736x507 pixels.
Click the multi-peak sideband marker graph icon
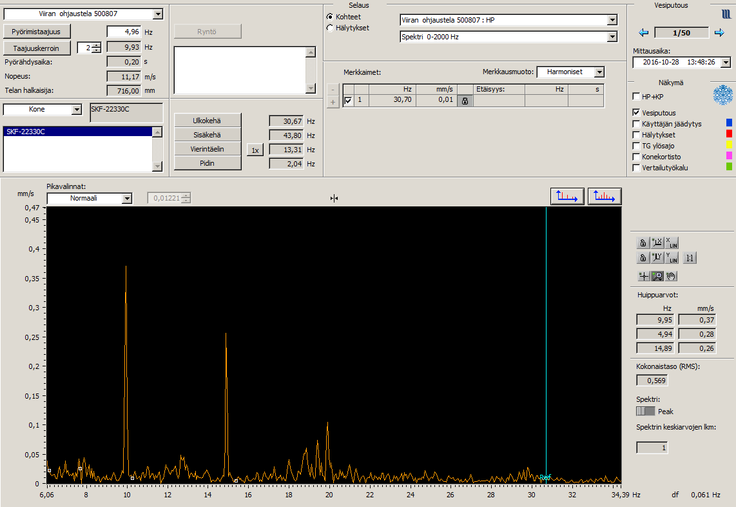click(x=605, y=196)
